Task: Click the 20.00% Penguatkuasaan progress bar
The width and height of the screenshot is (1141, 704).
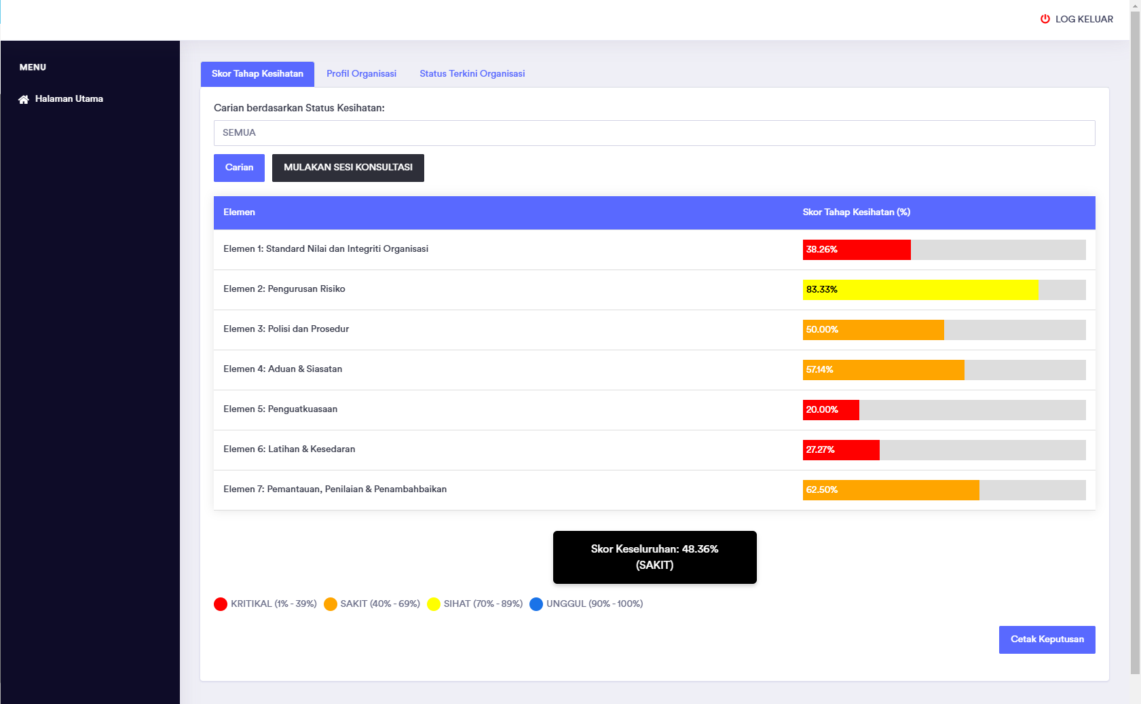Action: pyautogui.click(x=831, y=410)
